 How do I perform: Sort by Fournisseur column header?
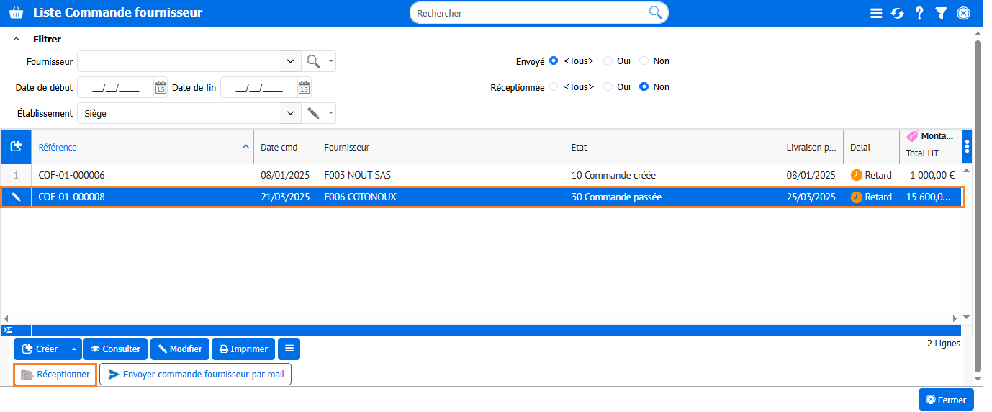pyautogui.click(x=347, y=147)
